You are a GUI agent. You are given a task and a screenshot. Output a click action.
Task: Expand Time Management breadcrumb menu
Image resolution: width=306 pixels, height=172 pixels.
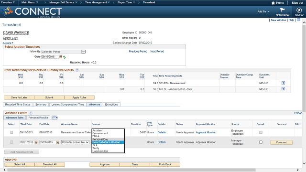[x=98, y=2]
